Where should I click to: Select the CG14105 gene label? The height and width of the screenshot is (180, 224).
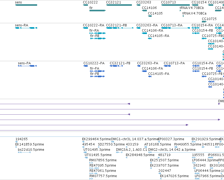point(155,13)
